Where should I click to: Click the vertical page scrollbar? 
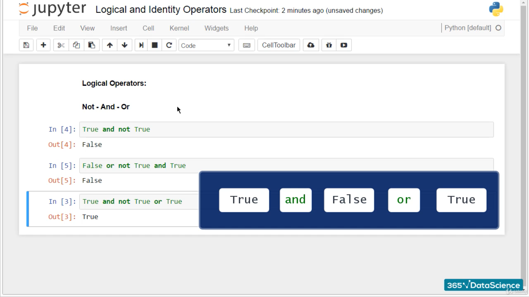click(523, 137)
